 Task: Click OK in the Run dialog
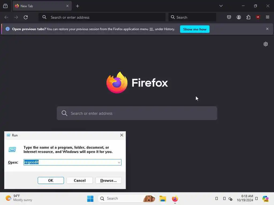(51, 180)
